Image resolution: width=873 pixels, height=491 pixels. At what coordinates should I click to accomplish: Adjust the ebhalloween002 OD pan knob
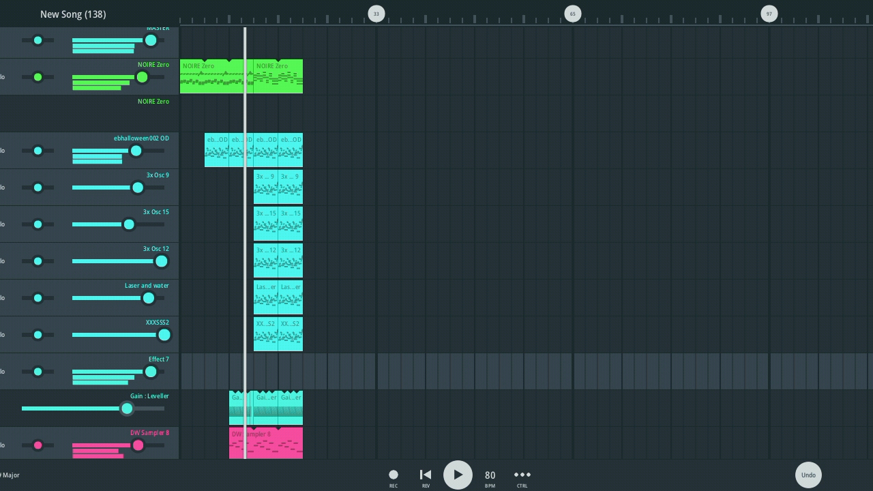[x=38, y=151]
